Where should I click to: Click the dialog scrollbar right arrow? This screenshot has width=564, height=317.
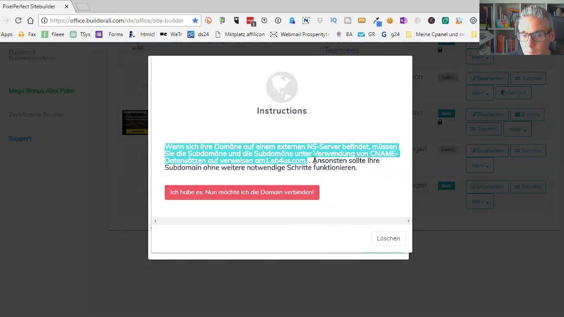coord(408,221)
